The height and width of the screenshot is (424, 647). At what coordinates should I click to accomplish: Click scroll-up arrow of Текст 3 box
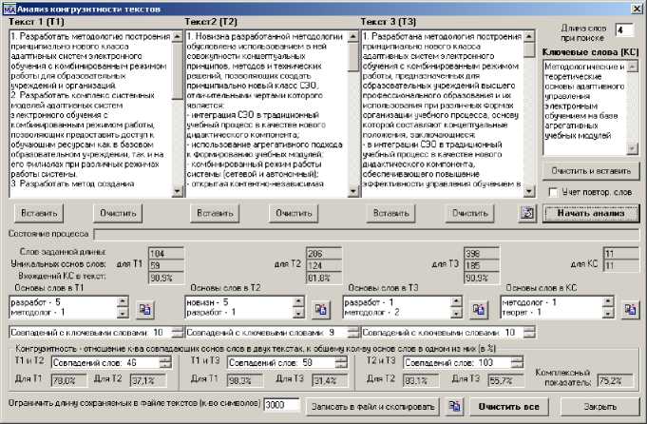click(529, 36)
